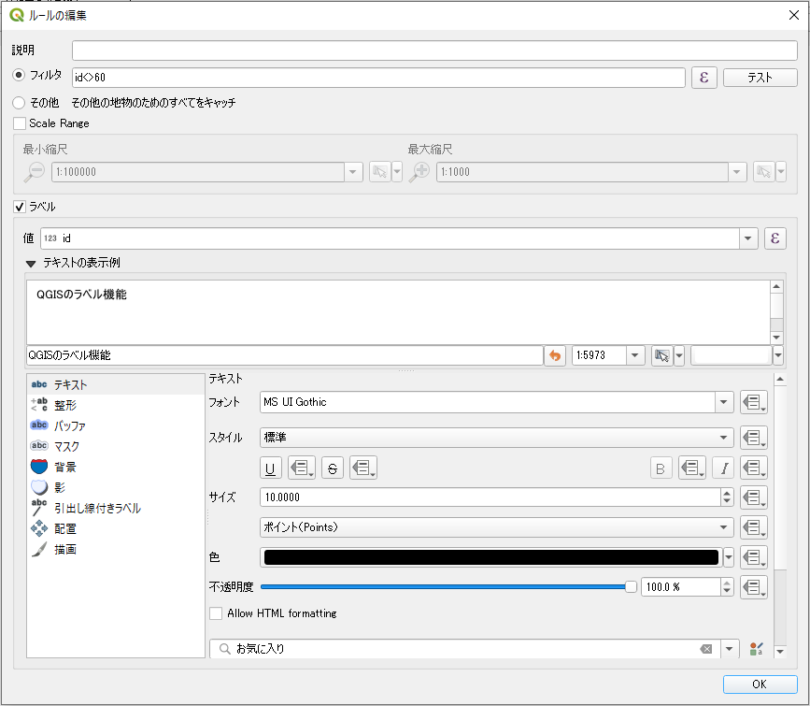Open the 値 field dropdown
The width and height of the screenshot is (810, 706).
click(x=747, y=238)
